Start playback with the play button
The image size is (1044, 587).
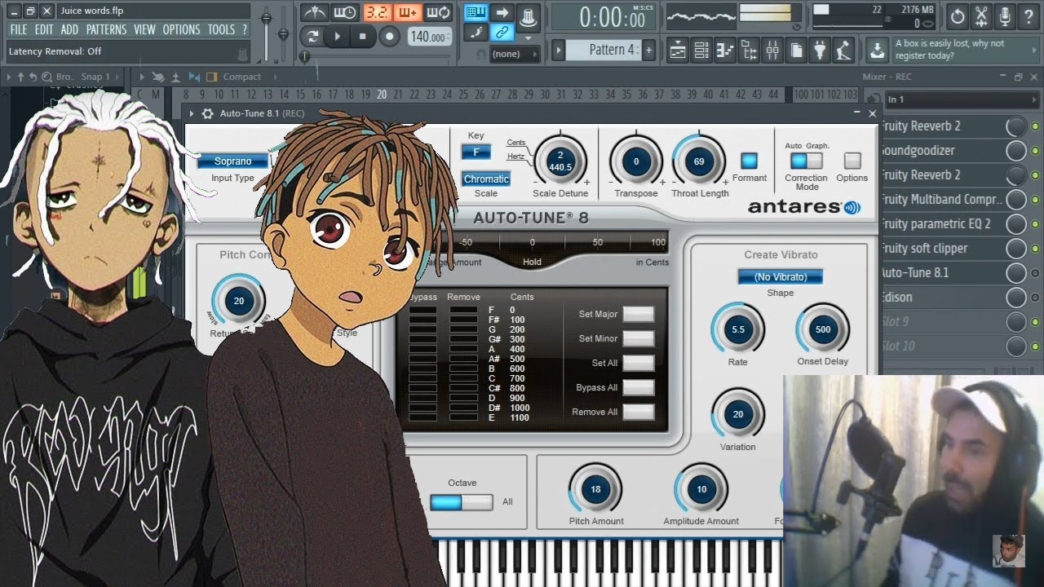point(336,37)
